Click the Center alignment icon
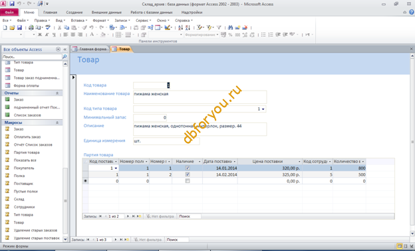This screenshot has height=251, width=415. pyautogui.click(x=72, y=35)
